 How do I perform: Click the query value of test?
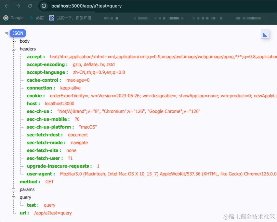(x=50, y=205)
